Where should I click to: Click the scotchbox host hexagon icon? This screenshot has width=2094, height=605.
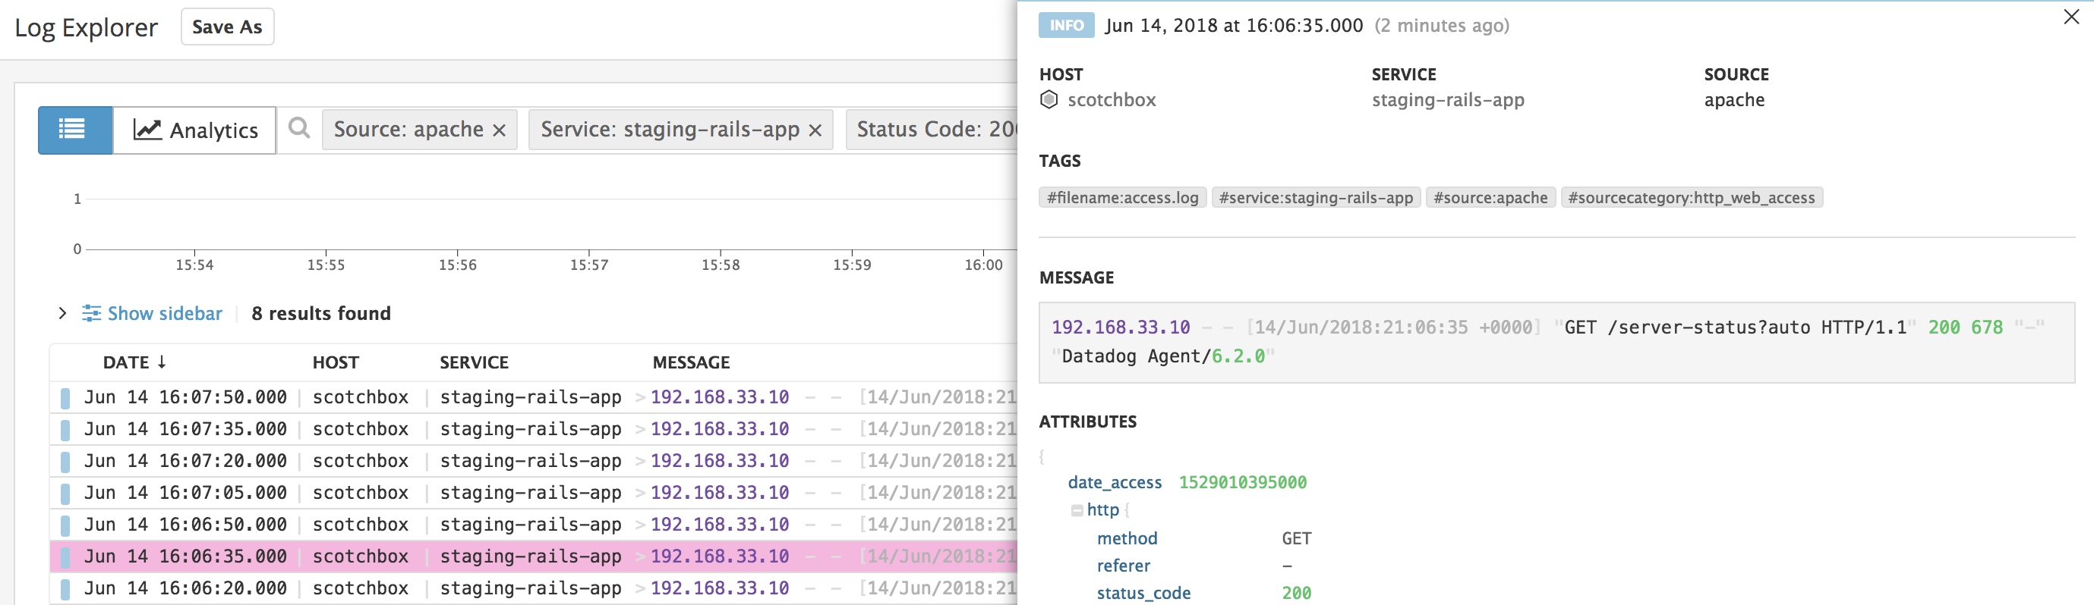click(x=1049, y=100)
